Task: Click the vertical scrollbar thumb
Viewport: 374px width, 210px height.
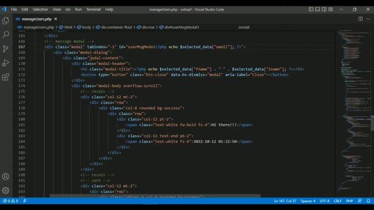Action: pos(372,123)
